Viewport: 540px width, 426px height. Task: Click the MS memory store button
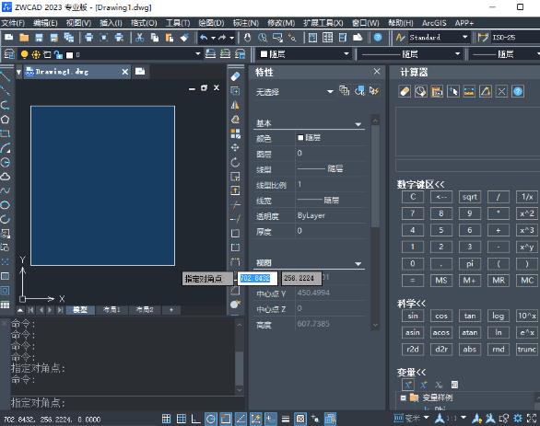(x=441, y=281)
